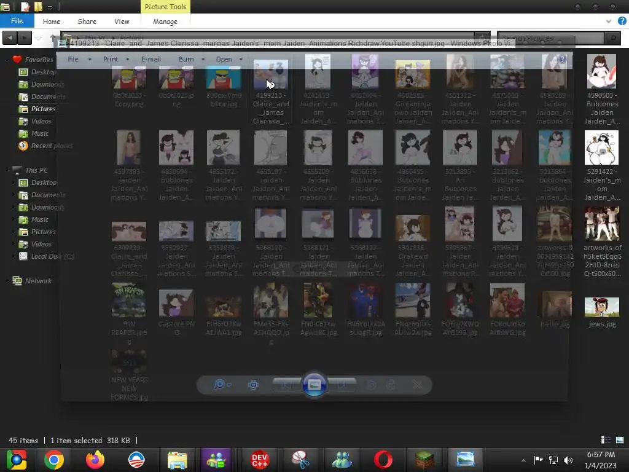The image size is (629, 472).
Task: Open Firefox from the taskbar
Action: [x=95, y=460]
